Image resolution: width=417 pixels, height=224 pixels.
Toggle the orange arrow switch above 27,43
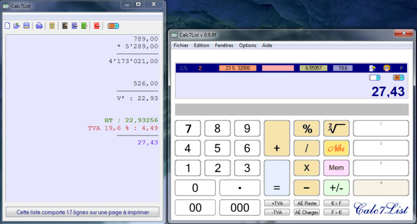[398, 78]
